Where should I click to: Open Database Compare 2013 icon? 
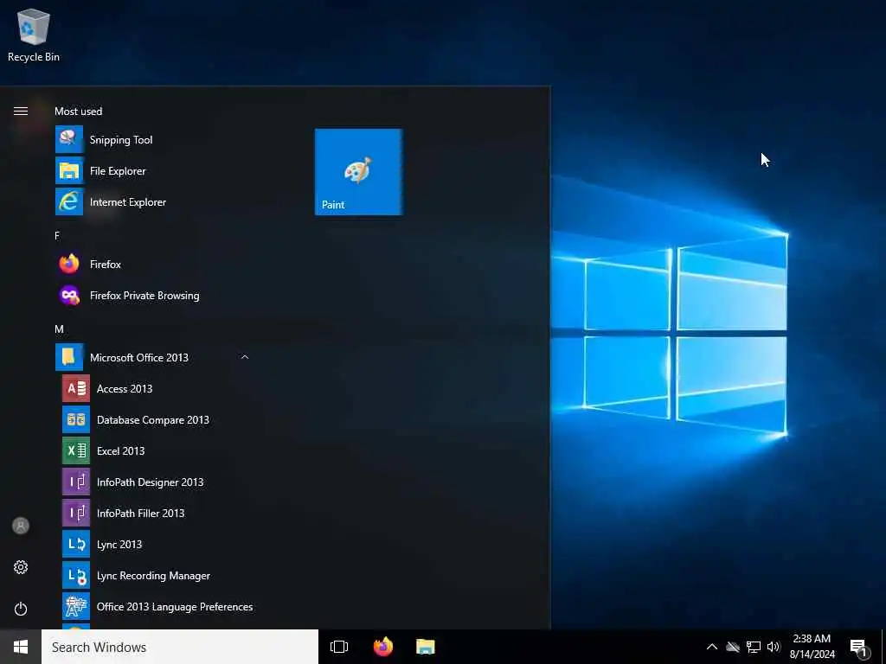point(76,419)
